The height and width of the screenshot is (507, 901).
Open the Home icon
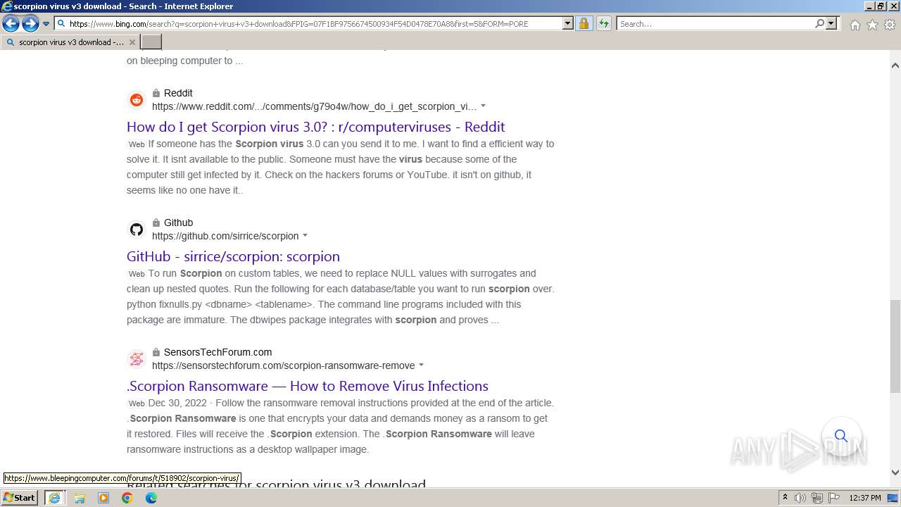(x=855, y=25)
